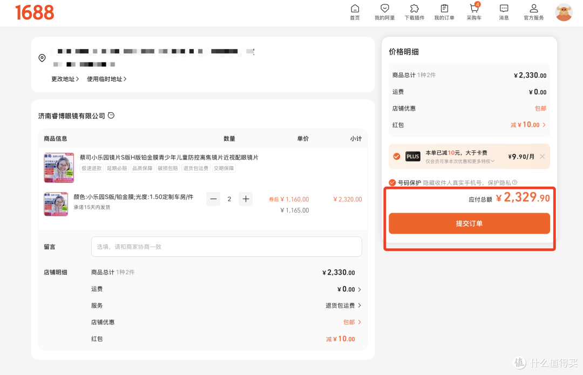Click 退货包运费 service tag under title
583x375 pixels.
(x=196, y=168)
